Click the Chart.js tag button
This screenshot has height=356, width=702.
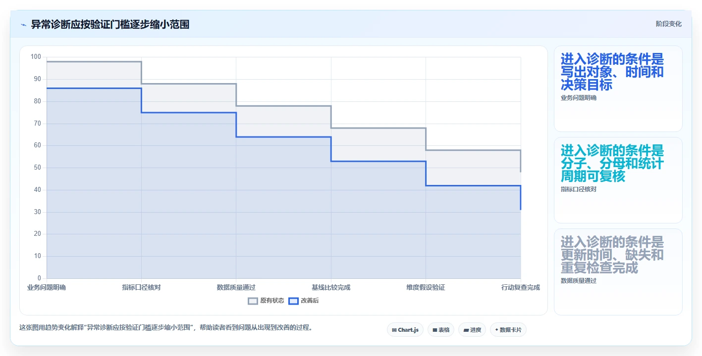point(405,330)
